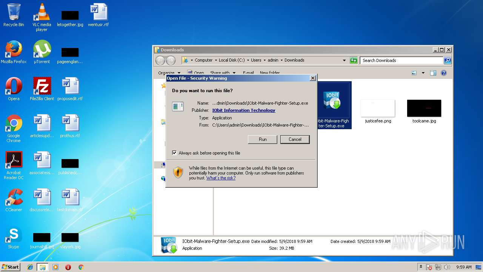Screen dimensions: 483x272
Task: Click the application file icon in dialog
Action: (x=178, y=107)
